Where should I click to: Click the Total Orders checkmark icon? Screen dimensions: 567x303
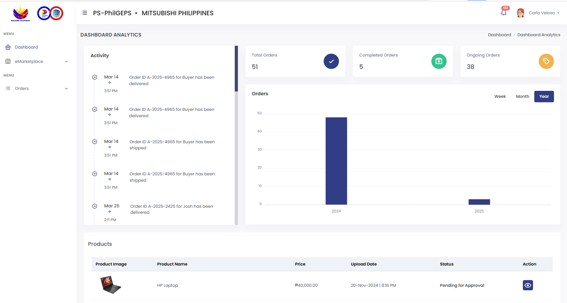[x=331, y=61]
